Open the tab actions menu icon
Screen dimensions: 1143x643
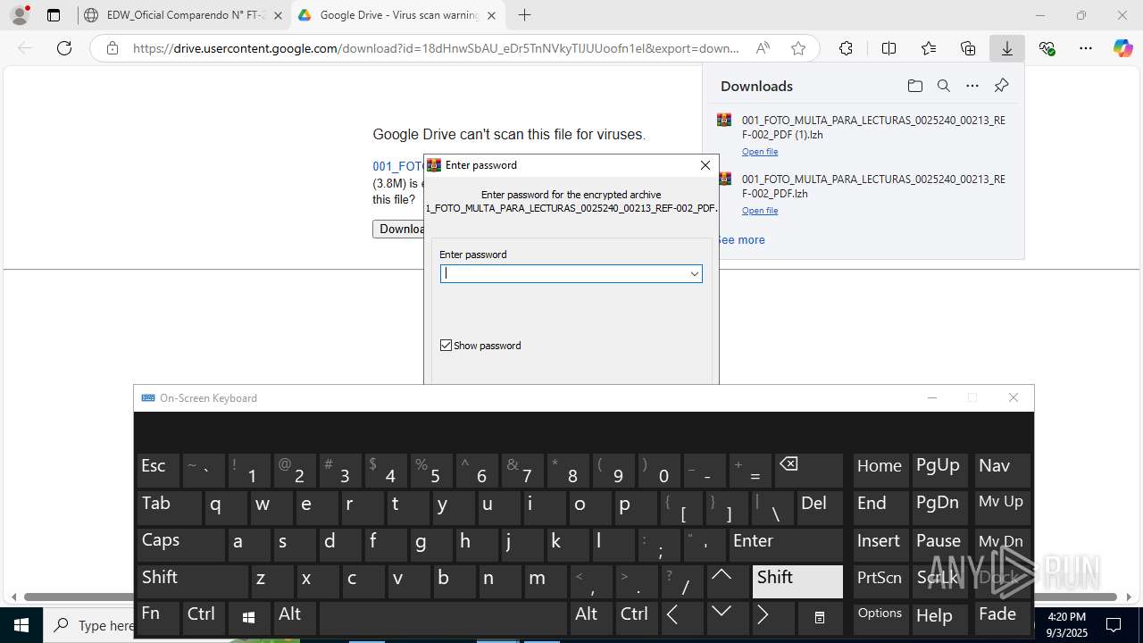pos(54,15)
